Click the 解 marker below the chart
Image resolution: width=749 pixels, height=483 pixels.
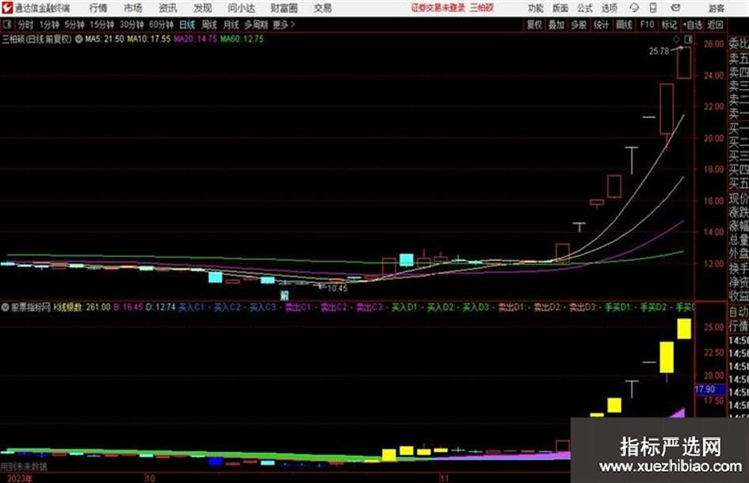point(285,294)
